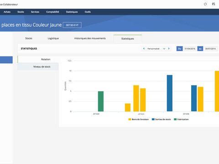Click the shortest yellow bar in 201605
Viewport: 219px width, 164px height.
pyautogui.click(x=128, y=108)
